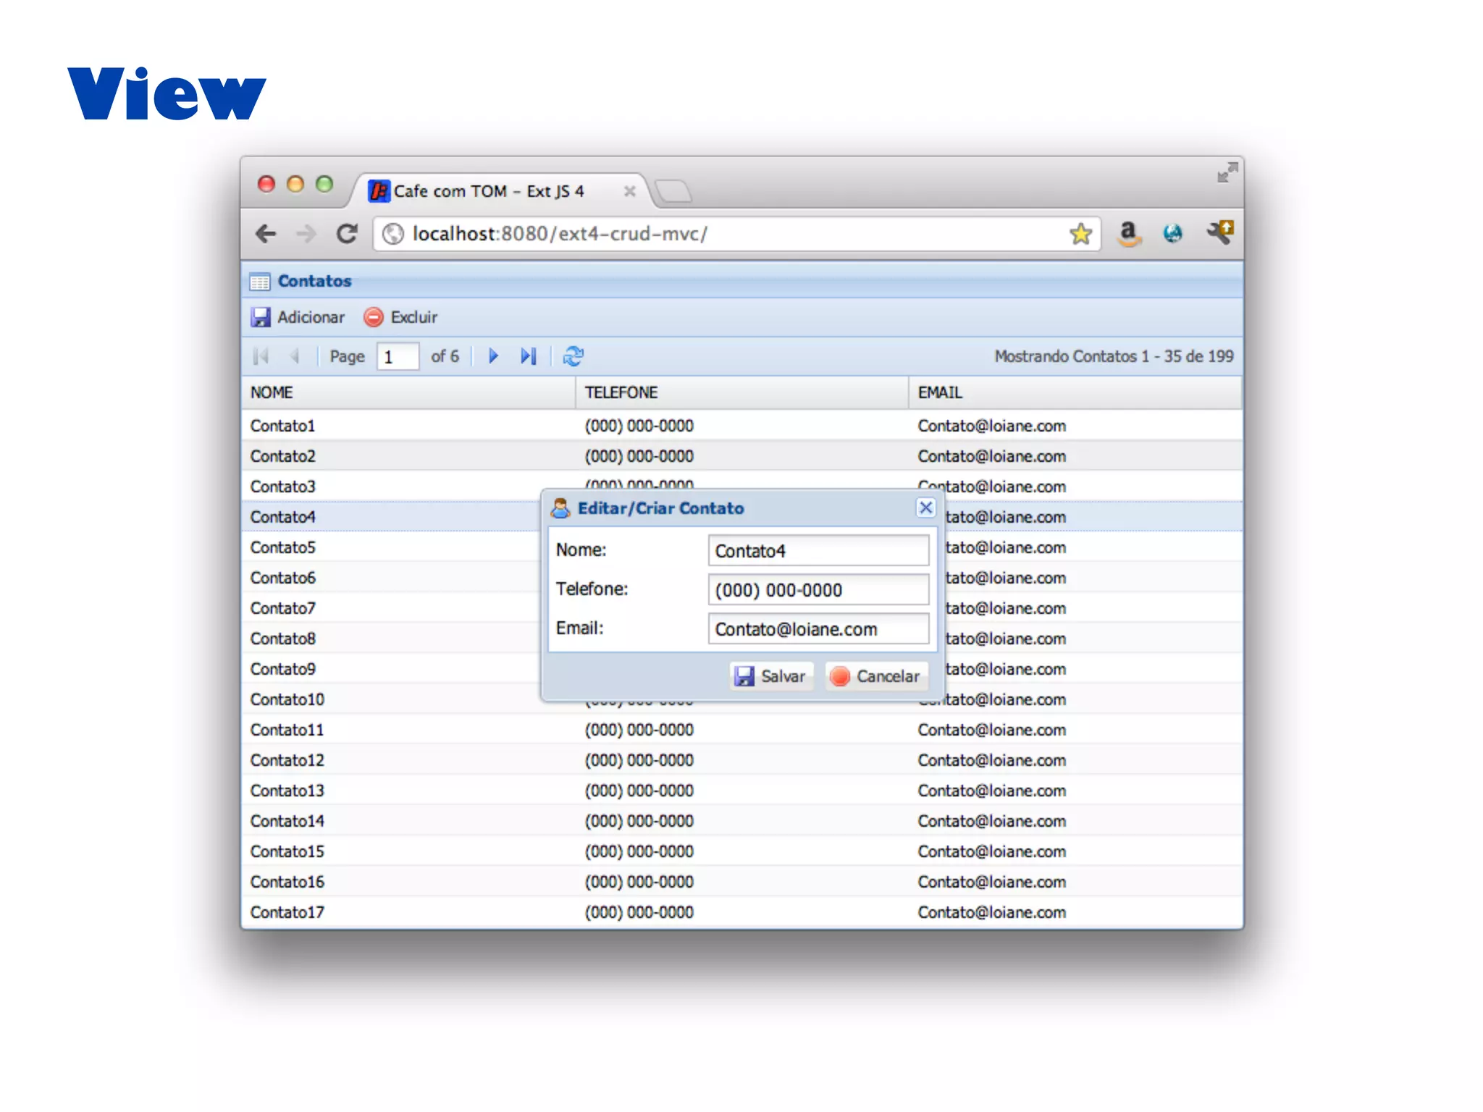The height and width of the screenshot is (1112, 1483).
Task: Open a new browser tab
Action: pos(673,191)
